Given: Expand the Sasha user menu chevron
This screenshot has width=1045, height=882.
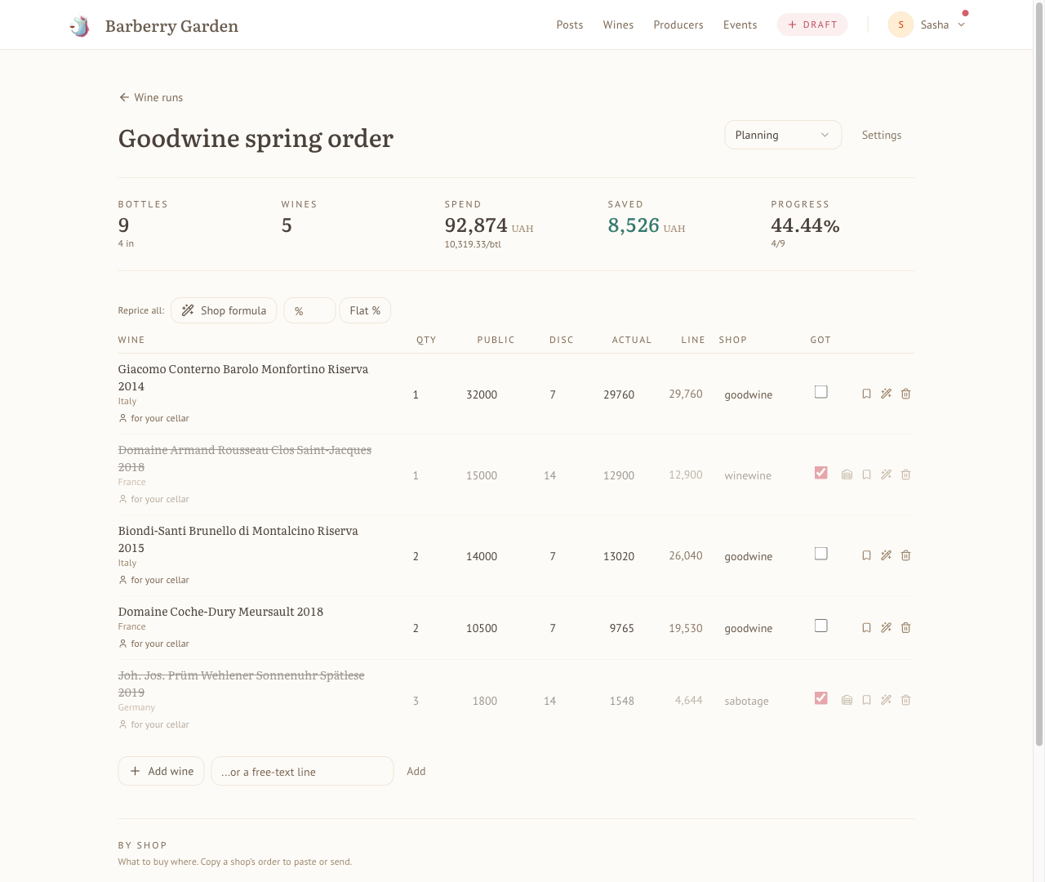Looking at the screenshot, I should pyautogui.click(x=962, y=24).
